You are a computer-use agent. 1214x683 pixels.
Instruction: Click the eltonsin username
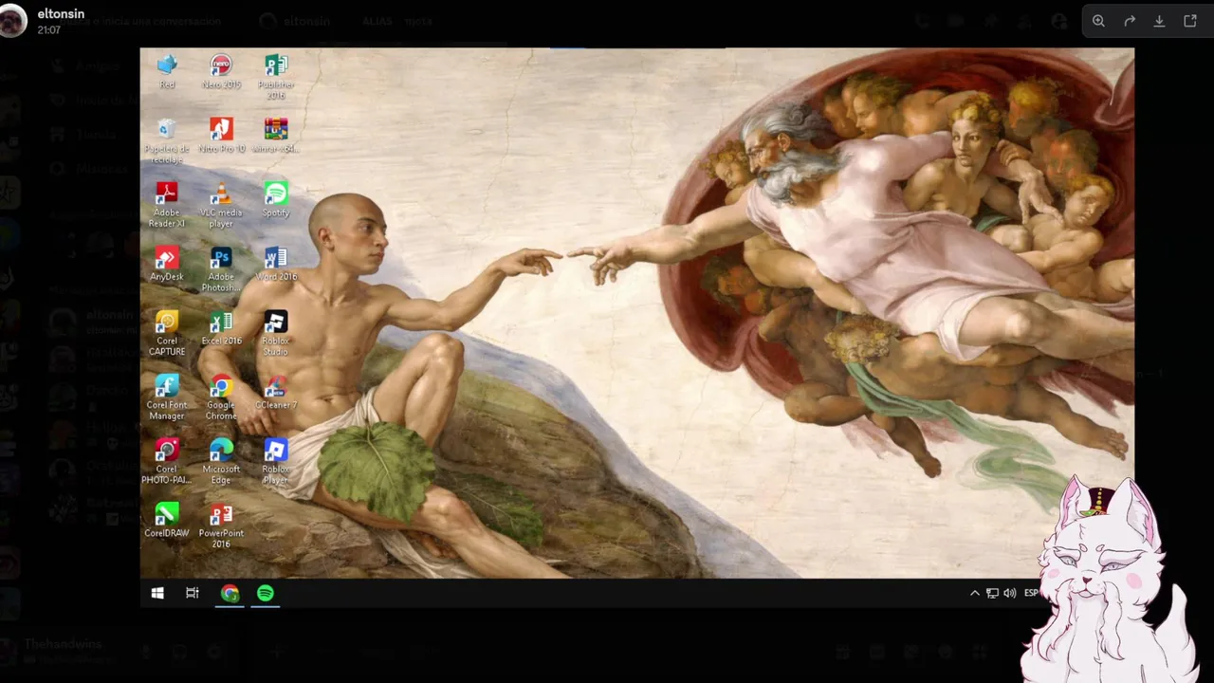(61, 14)
